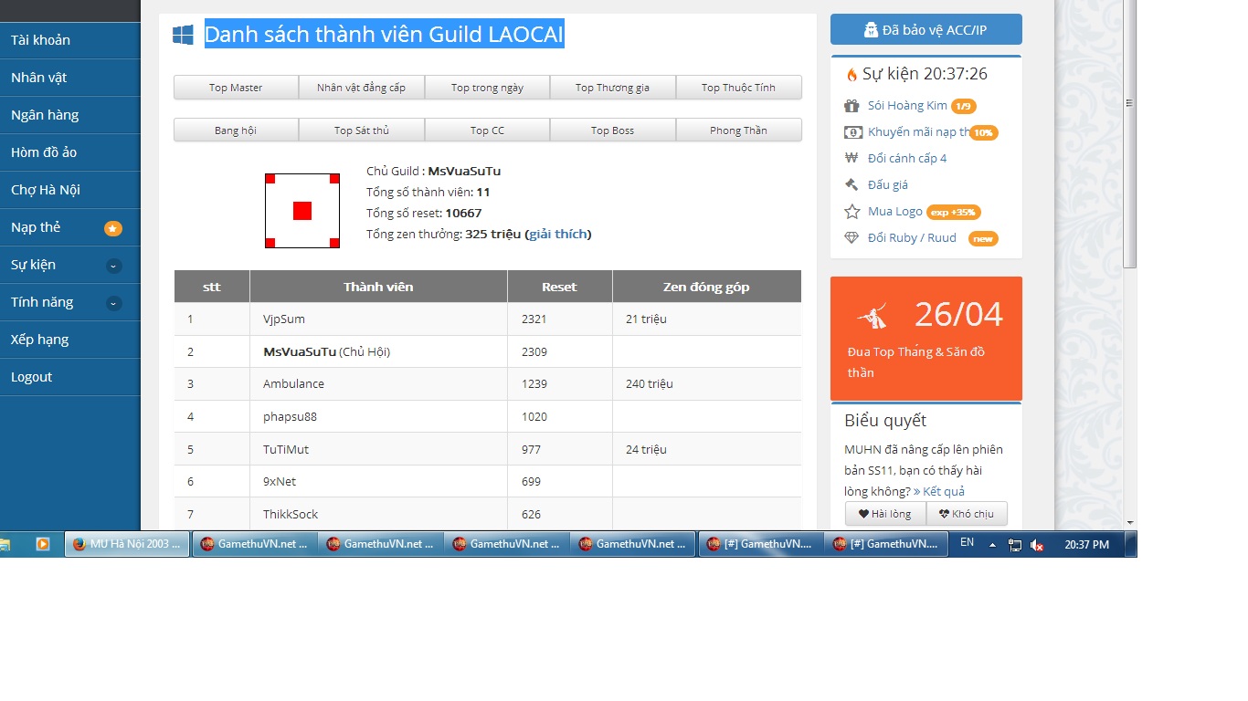Click the gift icon beside Sói Hoàng Kim
This screenshot has height=701, width=1248.
tap(851, 106)
